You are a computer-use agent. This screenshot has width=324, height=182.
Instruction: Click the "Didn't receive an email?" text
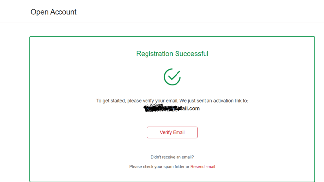pyautogui.click(x=172, y=157)
